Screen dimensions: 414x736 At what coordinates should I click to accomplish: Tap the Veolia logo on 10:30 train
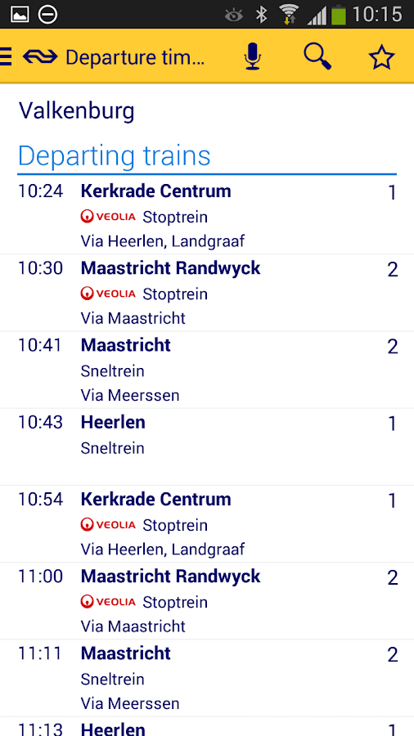click(x=108, y=294)
